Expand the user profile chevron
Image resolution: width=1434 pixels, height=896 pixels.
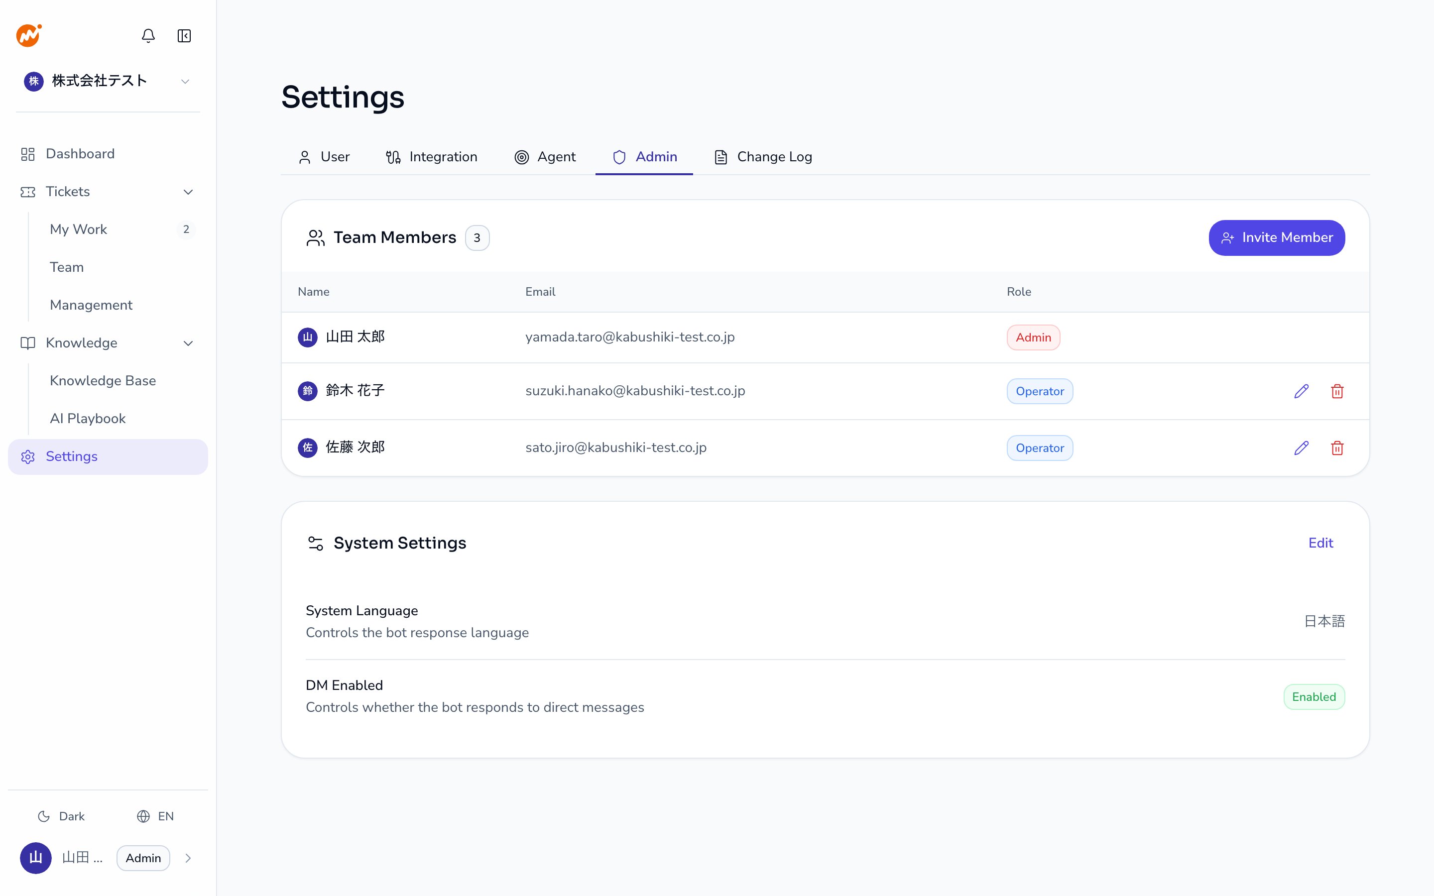(188, 858)
